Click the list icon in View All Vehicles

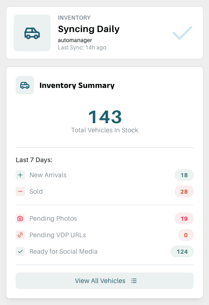134,281
